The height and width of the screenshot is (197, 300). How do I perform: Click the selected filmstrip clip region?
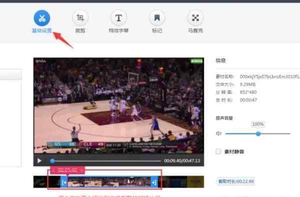109,182
